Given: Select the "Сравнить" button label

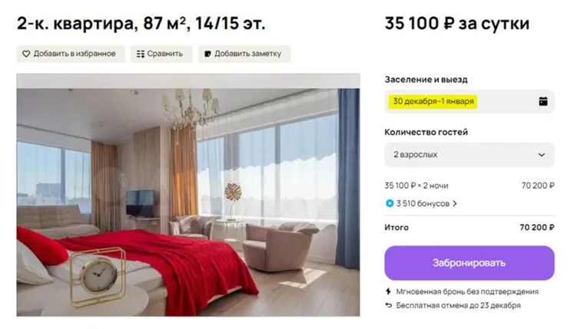Looking at the screenshot, I should coord(165,54).
